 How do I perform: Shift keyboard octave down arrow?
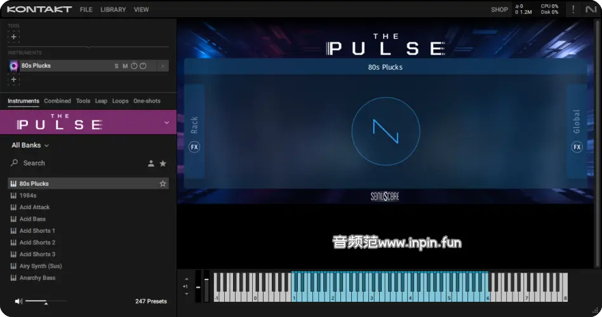tap(187, 294)
